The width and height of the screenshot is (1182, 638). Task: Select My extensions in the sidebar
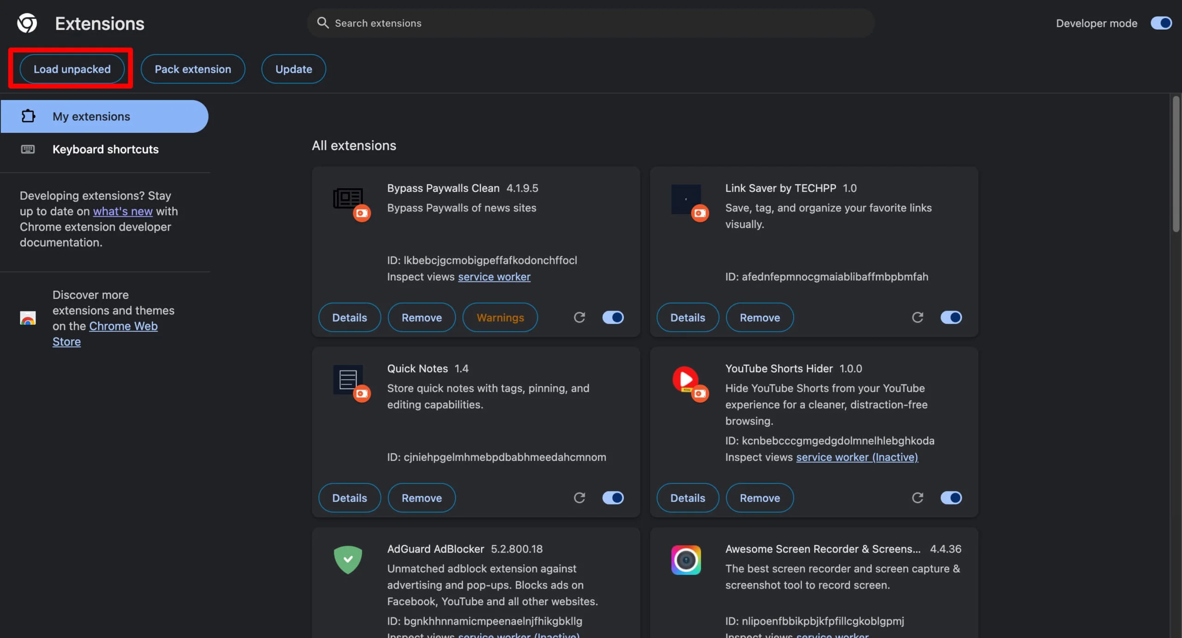click(91, 116)
